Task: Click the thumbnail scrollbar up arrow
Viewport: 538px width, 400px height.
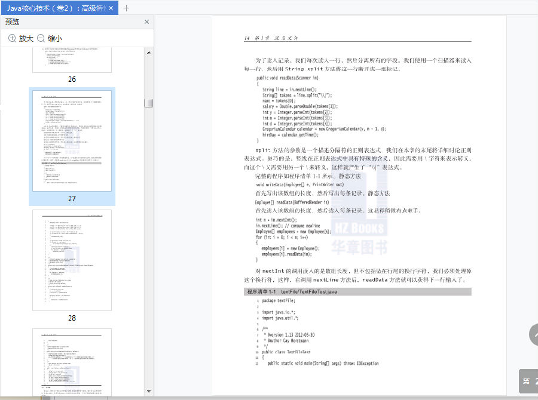Action: click(x=149, y=53)
